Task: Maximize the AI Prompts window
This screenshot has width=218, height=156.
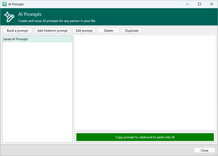Action: click(x=199, y=4)
